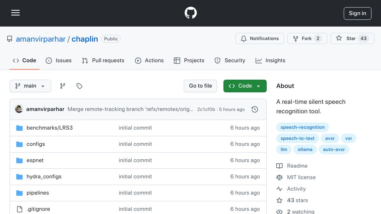
Task: Switch to the Issues tab
Action: (59, 60)
